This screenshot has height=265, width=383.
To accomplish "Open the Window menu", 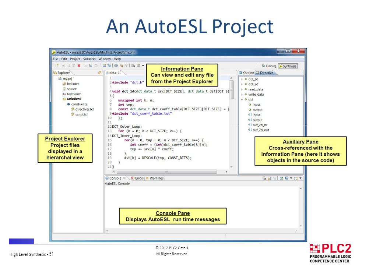I will [x=105, y=59].
